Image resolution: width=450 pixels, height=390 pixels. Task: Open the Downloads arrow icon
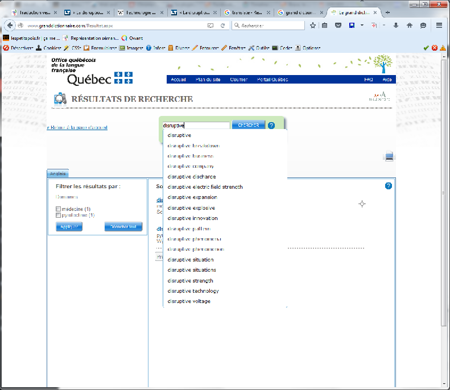396,26
